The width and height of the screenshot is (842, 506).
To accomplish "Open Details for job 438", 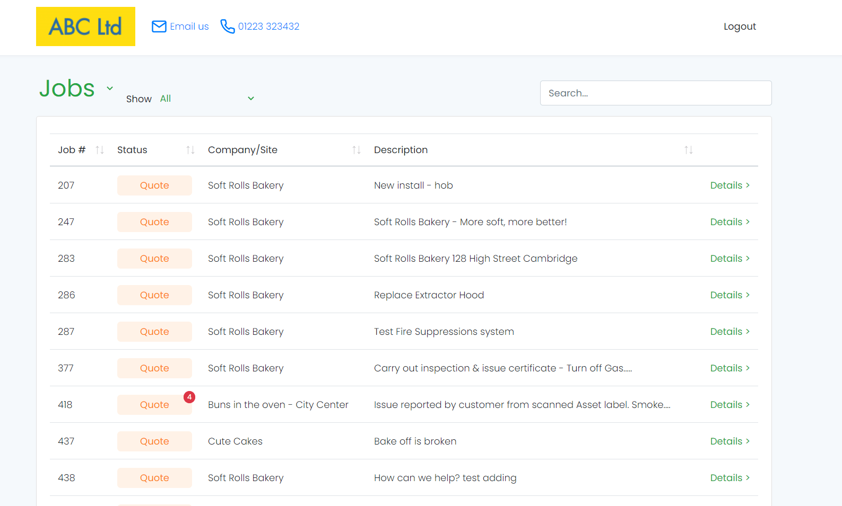I will coord(730,478).
